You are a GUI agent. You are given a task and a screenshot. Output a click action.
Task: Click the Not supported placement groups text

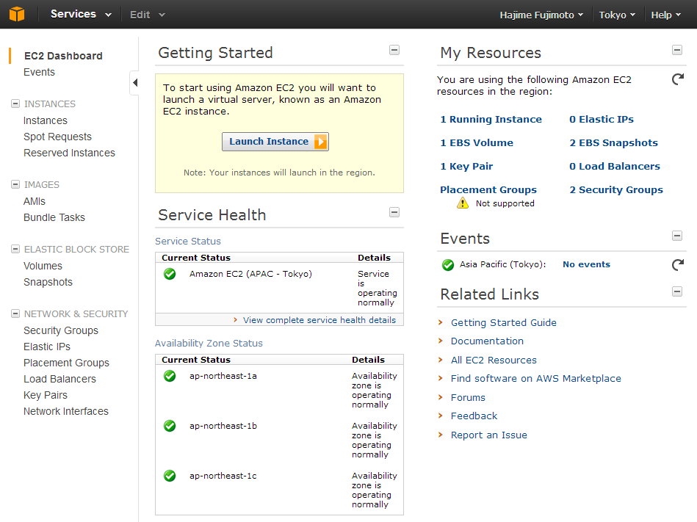point(505,203)
